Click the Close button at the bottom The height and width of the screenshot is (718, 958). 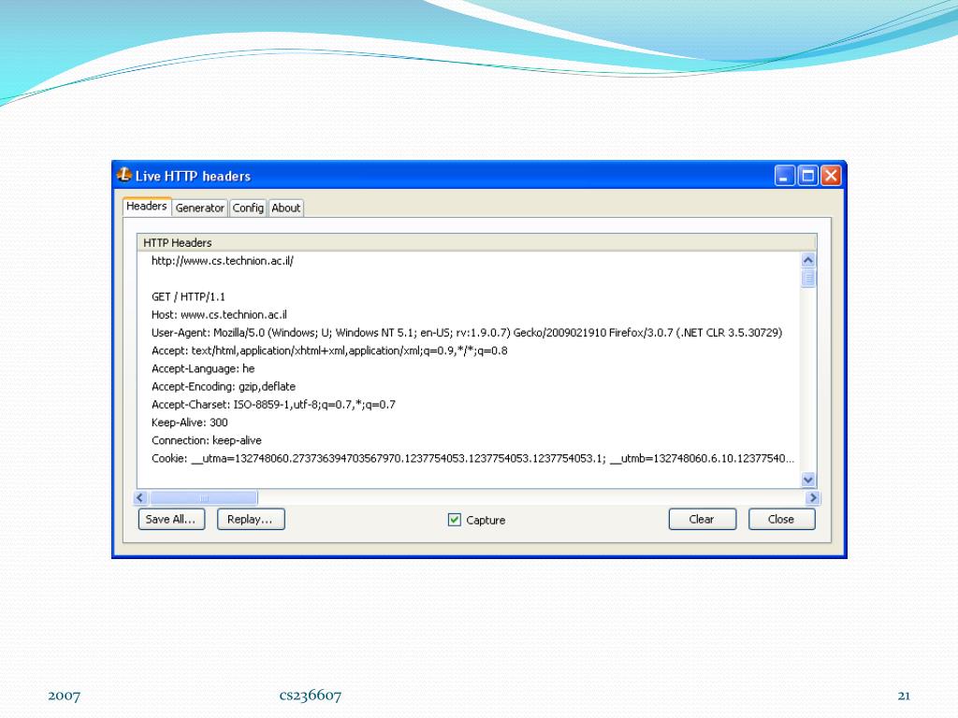coord(781,519)
